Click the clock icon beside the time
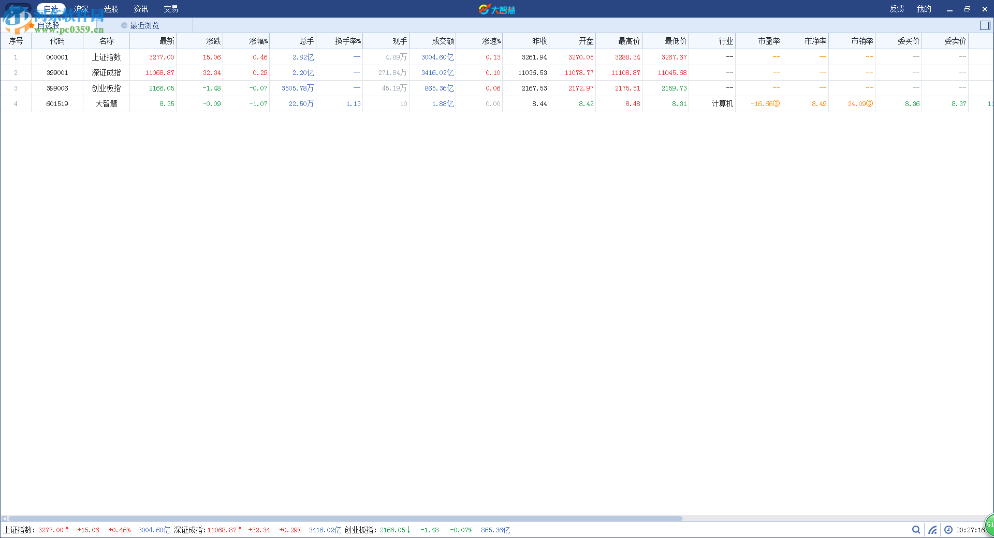Image resolution: width=994 pixels, height=538 pixels. point(948,530)
